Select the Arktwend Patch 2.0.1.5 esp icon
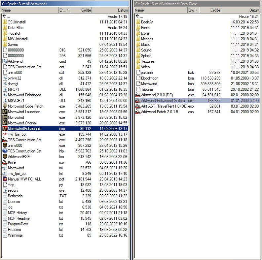 (138, 112)
